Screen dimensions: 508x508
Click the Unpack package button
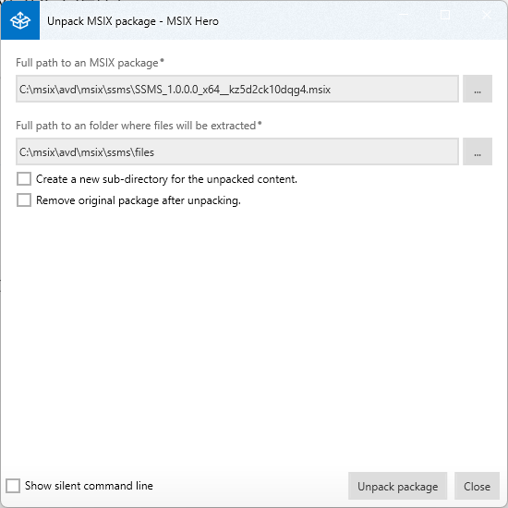coord(397,486)
